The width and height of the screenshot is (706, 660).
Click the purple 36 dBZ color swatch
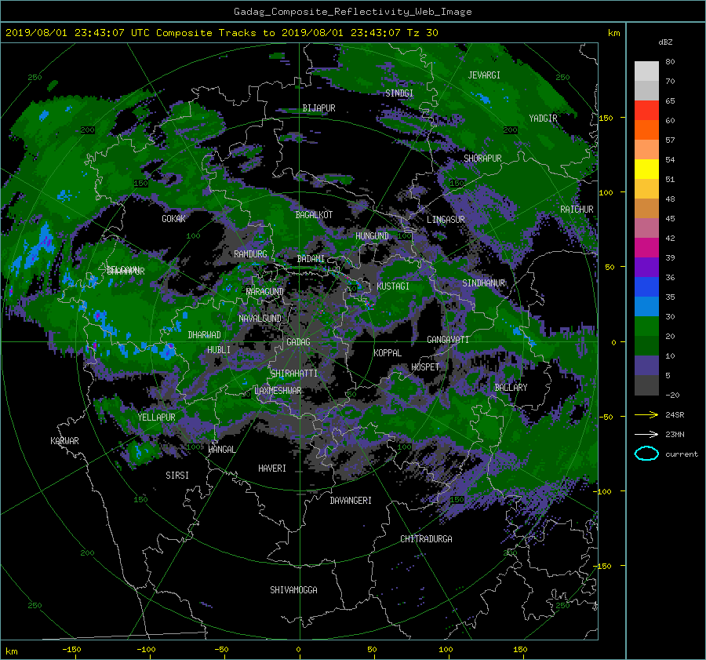pos(646,268)
